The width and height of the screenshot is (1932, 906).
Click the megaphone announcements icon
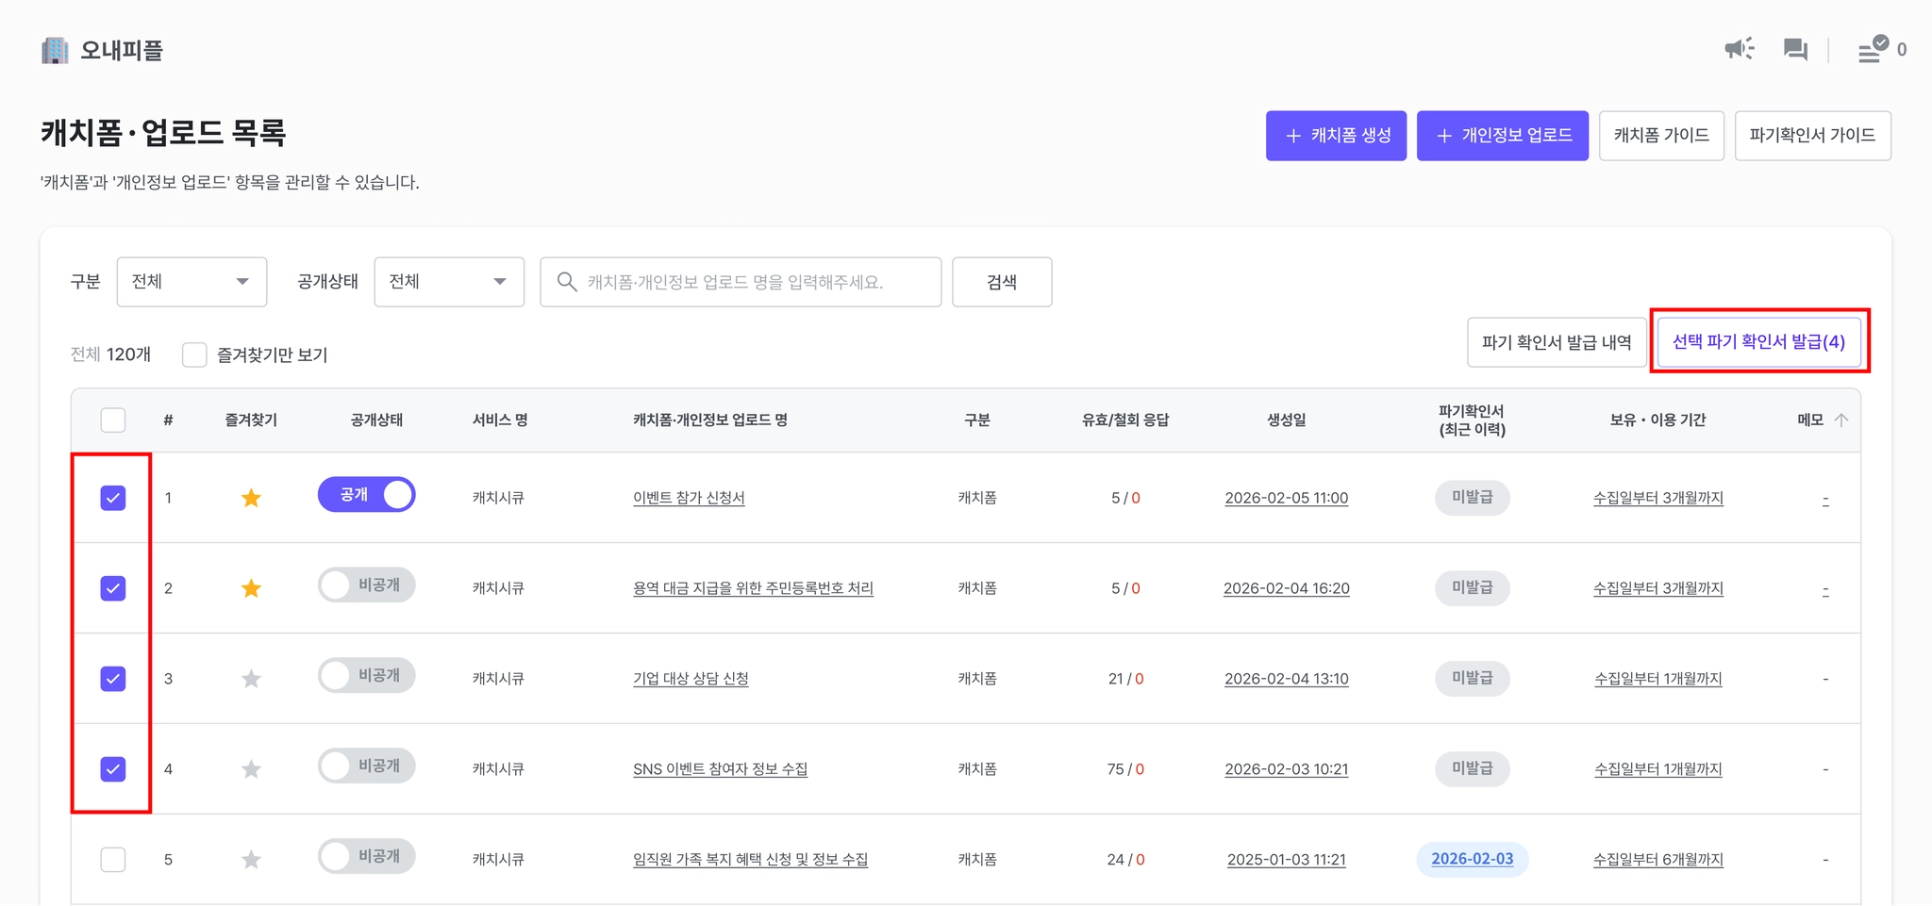[x=1739, y=49]
